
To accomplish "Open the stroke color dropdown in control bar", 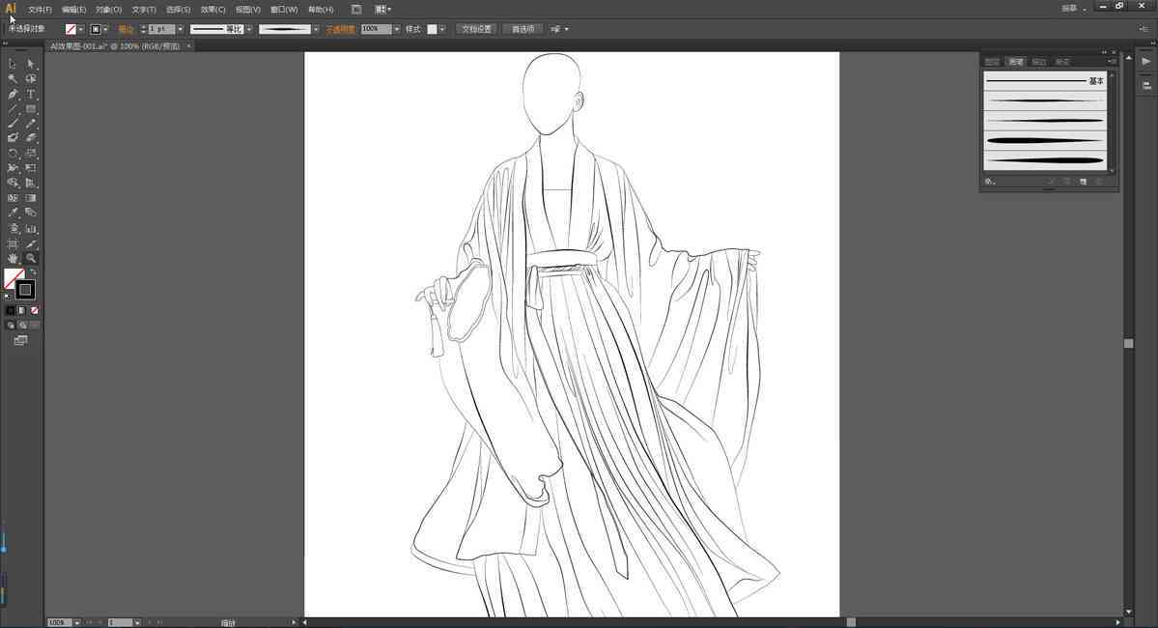I will click(x=105, y=30).
